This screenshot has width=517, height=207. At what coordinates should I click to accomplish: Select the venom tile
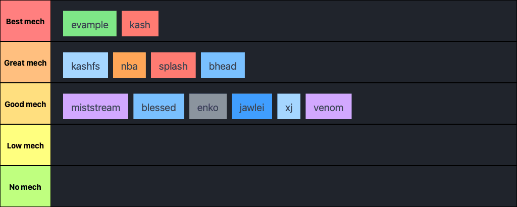(x=328, y=107)
